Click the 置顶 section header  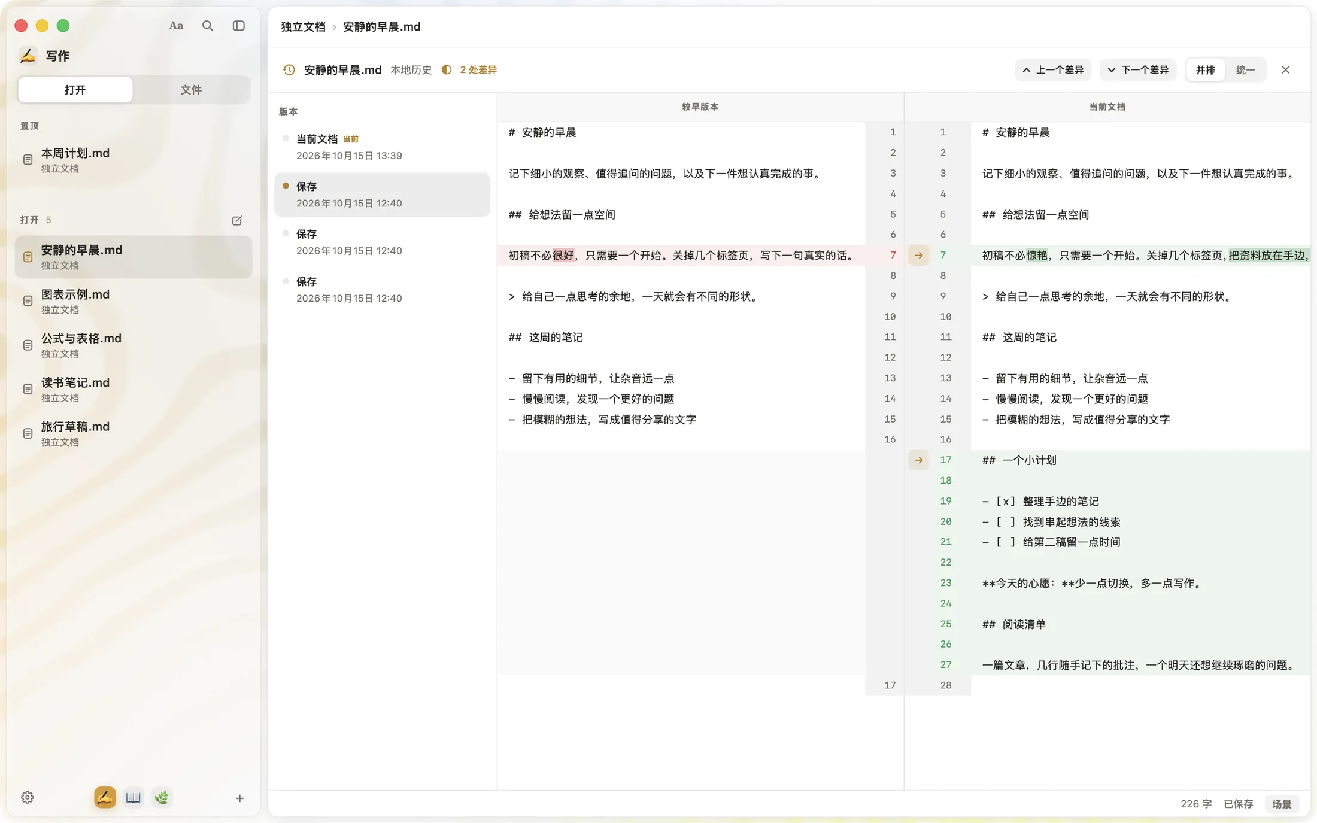(29, 126)
